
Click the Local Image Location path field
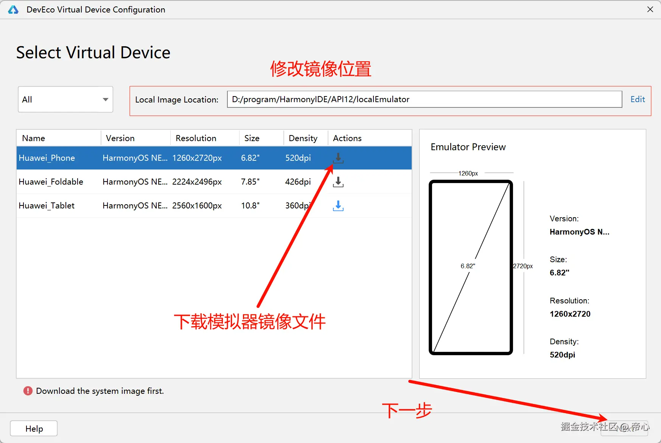tap(425, 99)
